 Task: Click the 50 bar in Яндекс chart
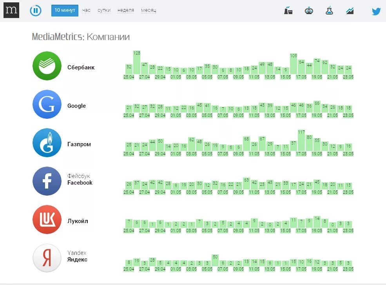(215, 260)
